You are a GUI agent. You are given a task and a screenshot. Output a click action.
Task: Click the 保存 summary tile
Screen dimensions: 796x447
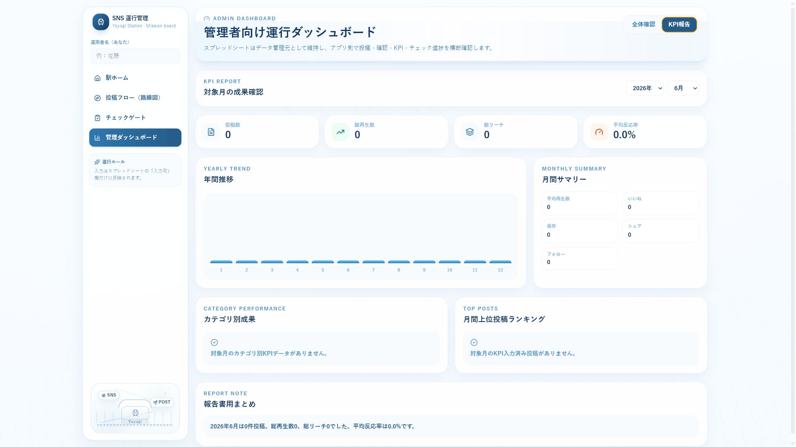[x=580, y=231]
